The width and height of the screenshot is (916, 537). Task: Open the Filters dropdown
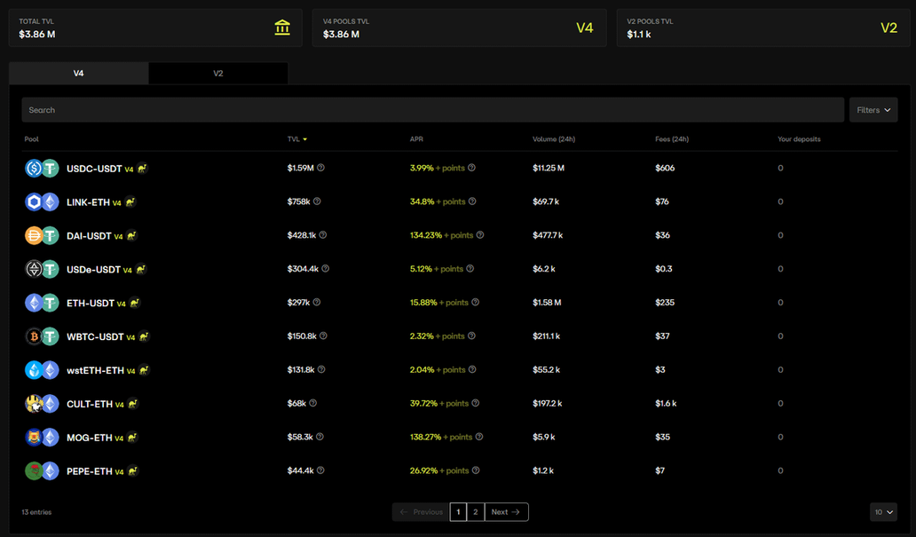[873, 110]
